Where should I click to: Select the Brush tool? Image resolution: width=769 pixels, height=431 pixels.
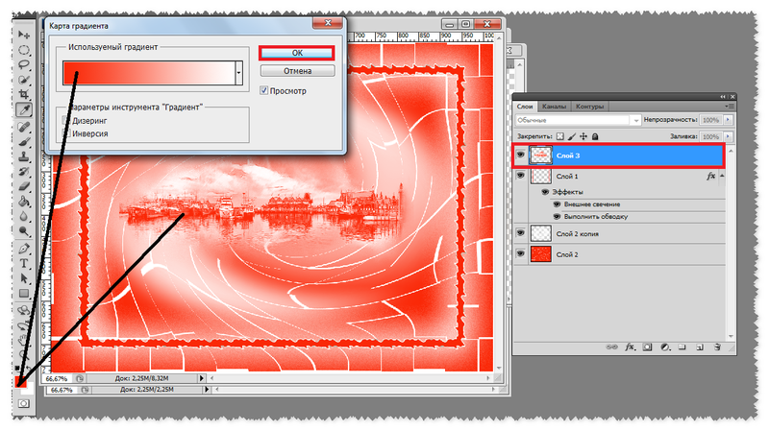23,142
